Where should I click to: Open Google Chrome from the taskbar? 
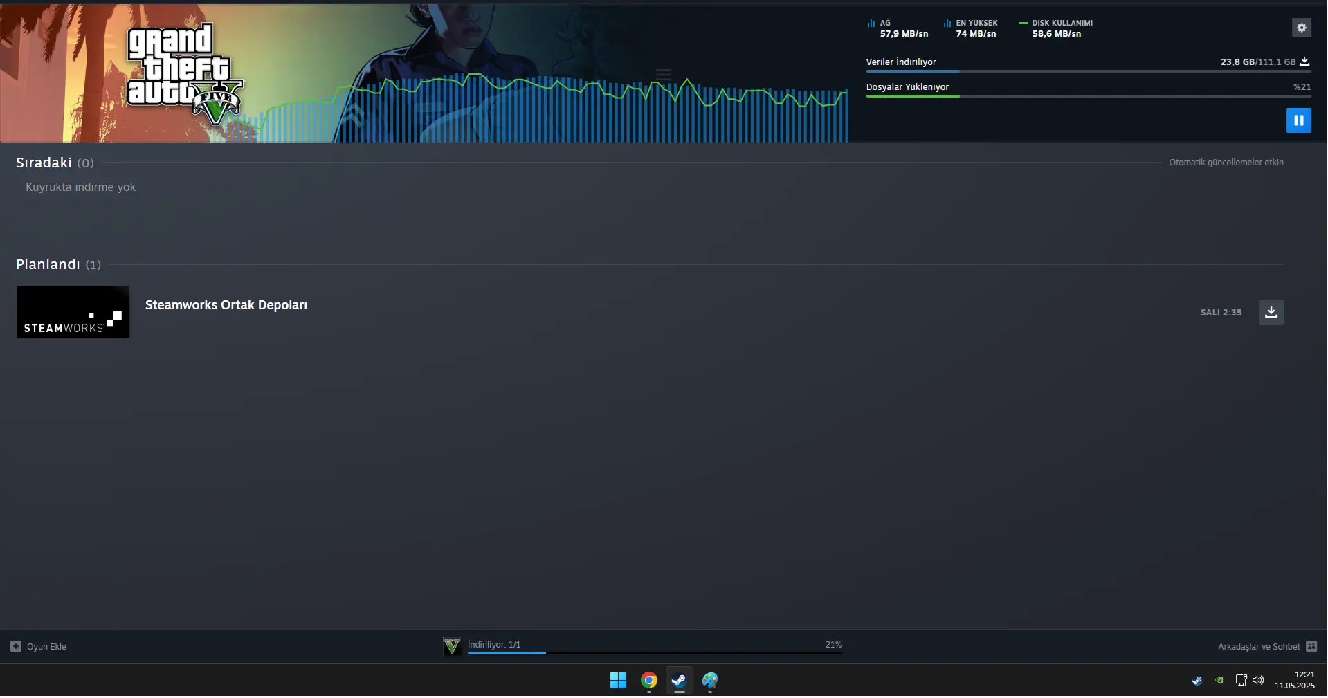[x=648, y=681]
